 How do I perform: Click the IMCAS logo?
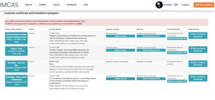coord(9,5)
